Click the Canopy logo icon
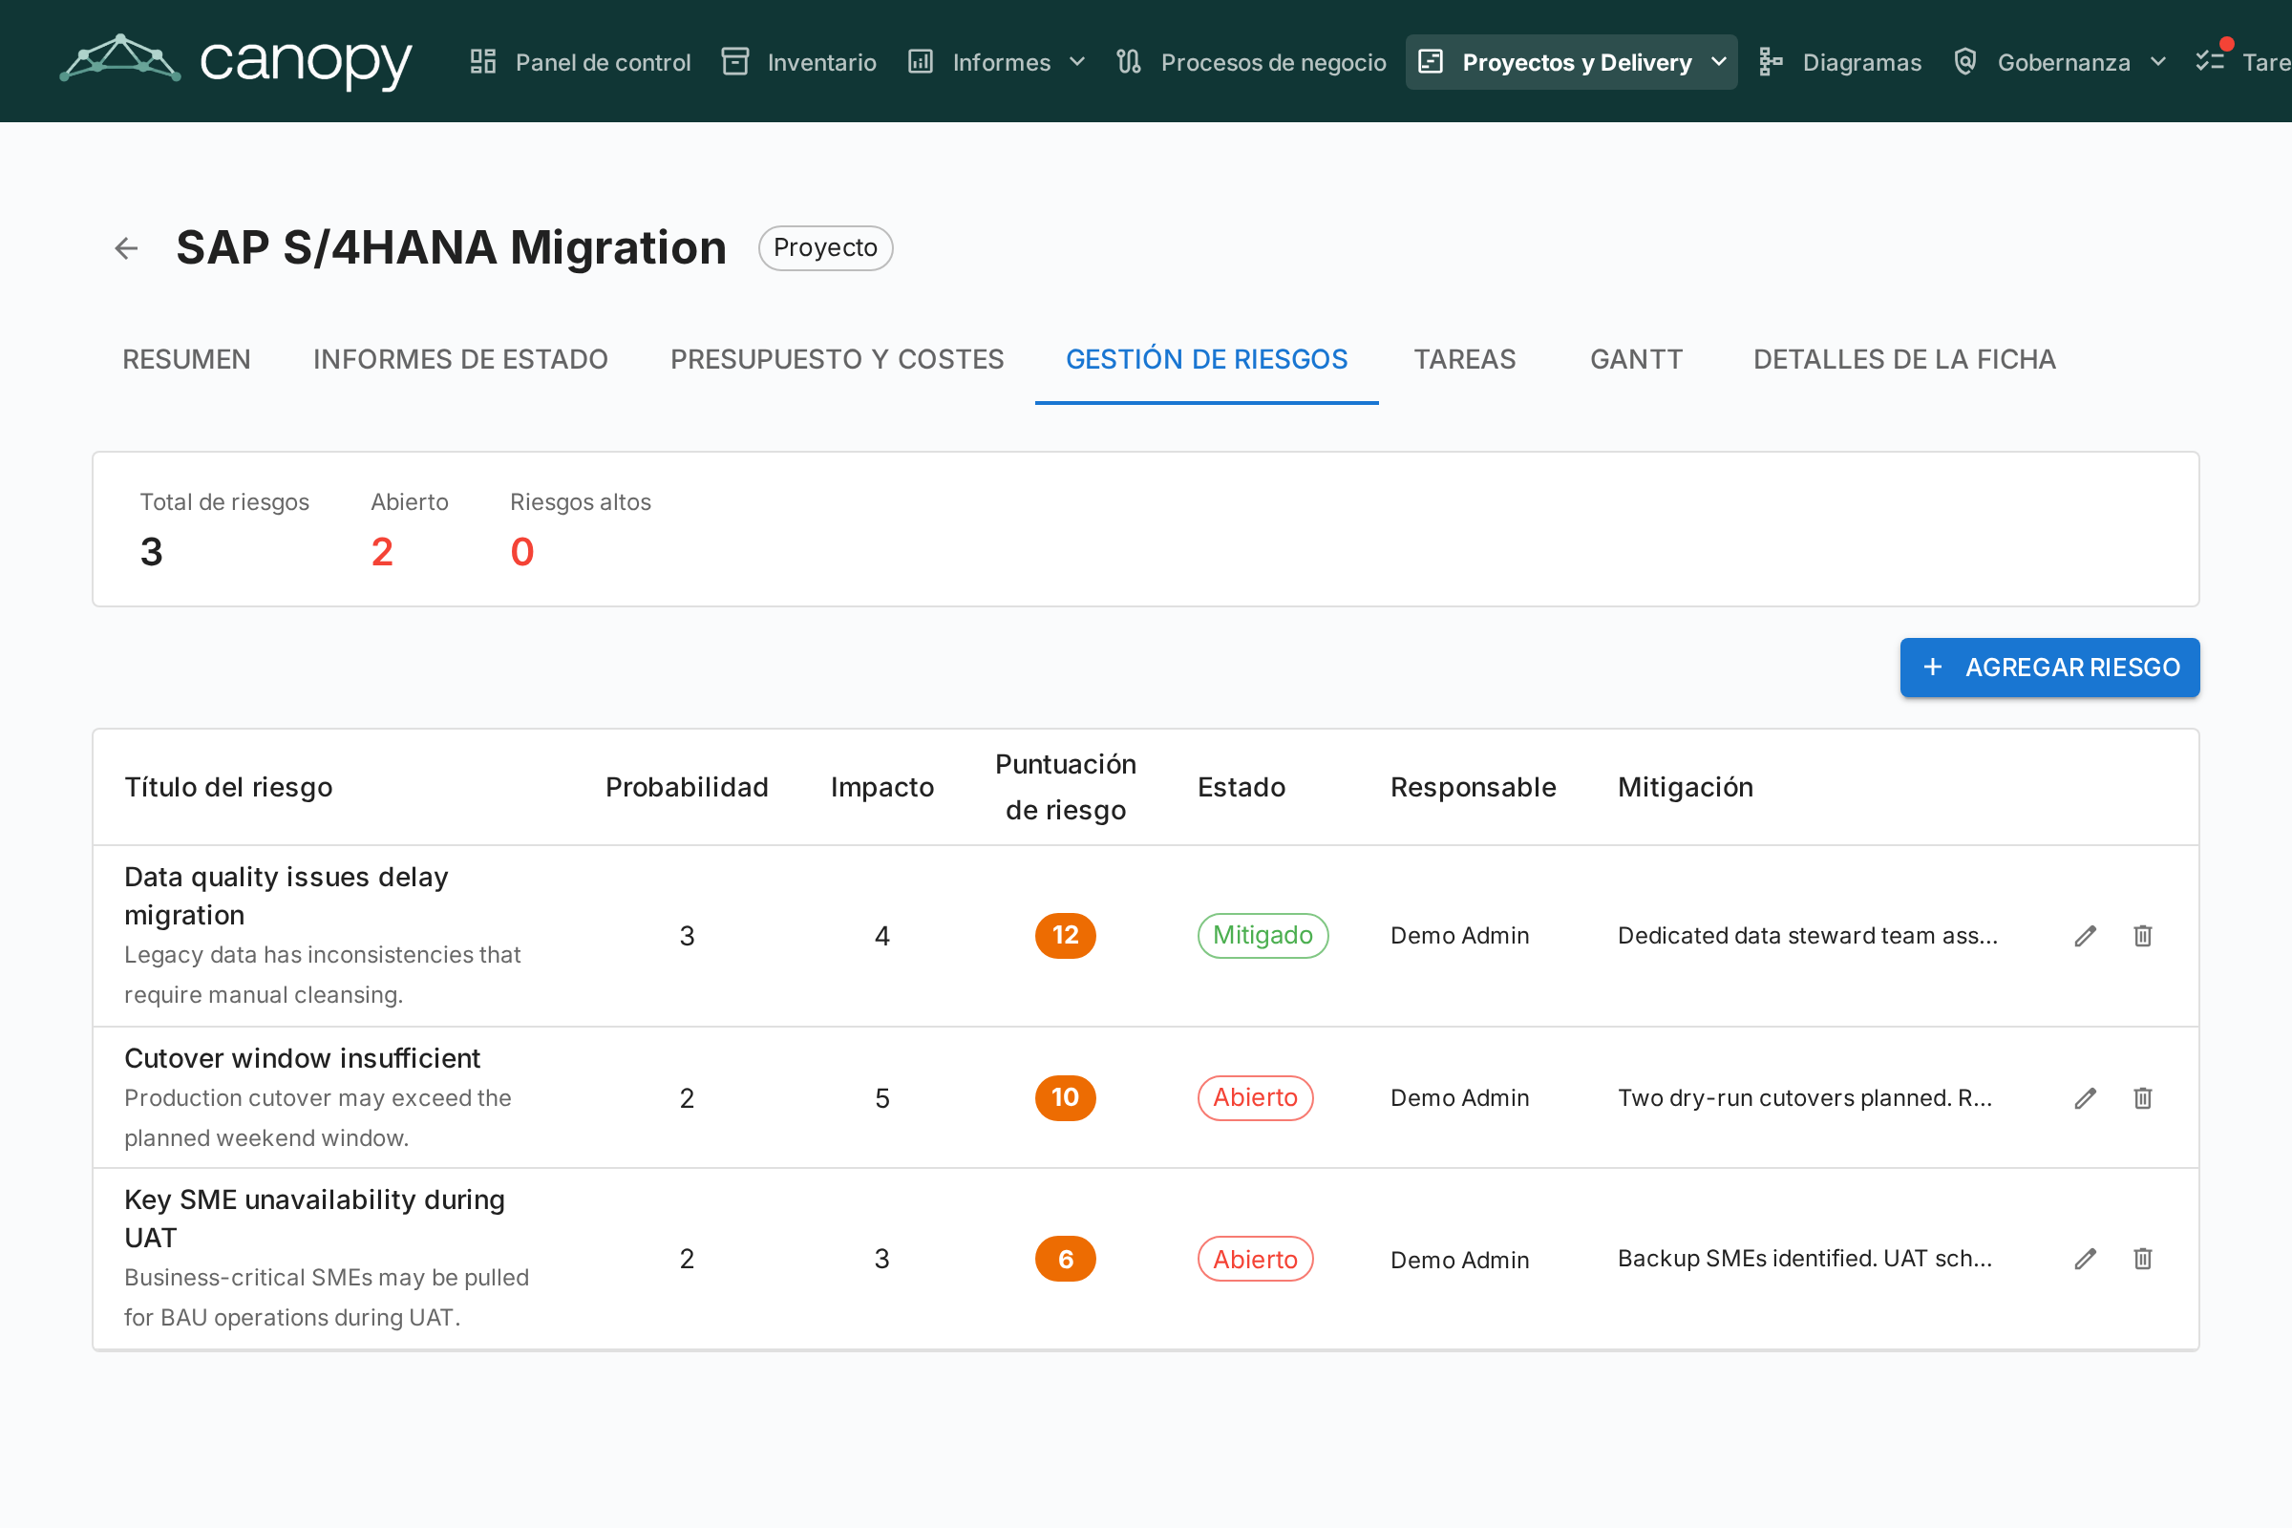Image resolution: width=2292 pixels, height=1528 pixels. [120, 59]
